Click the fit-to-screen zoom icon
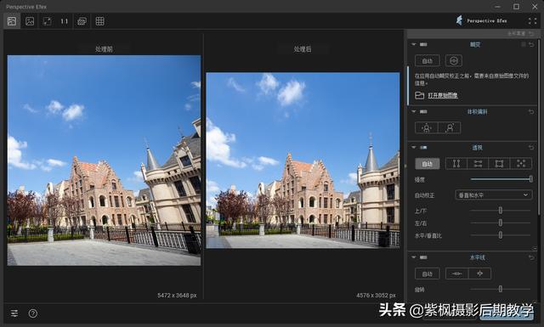544x327 pixels. [x=48, y=21]
